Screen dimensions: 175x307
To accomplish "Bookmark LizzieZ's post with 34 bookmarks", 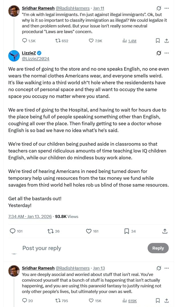I will tap(127, 231).
